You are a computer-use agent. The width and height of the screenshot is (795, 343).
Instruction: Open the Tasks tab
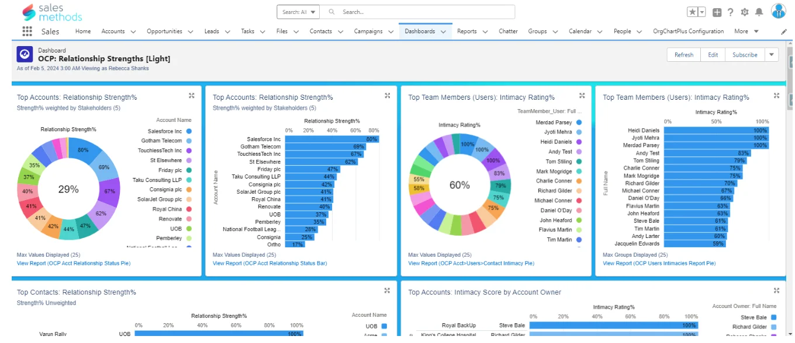point(248,32)
